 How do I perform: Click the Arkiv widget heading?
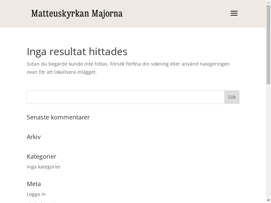[x=34, y=137]
